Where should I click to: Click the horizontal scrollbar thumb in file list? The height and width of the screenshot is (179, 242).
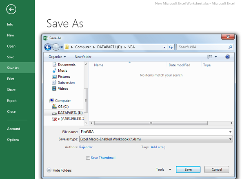pyautogui.click(x=151, y=123)
